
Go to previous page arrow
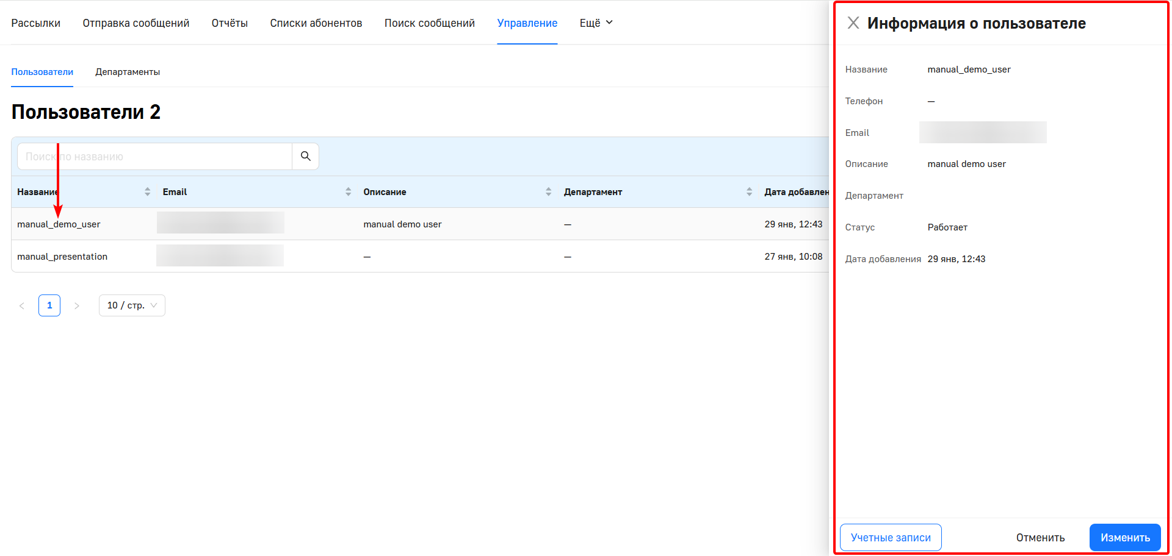[x=22, y=305]
